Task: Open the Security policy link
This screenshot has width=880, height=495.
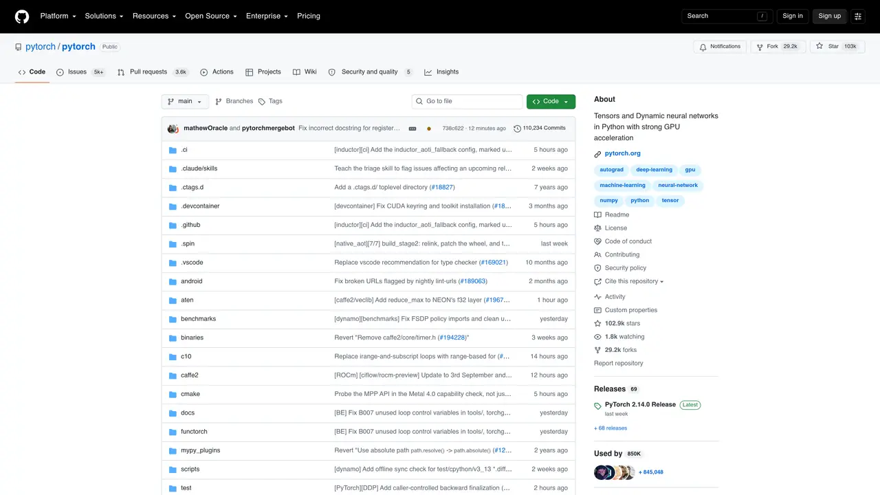Action: tap(620, 268)
